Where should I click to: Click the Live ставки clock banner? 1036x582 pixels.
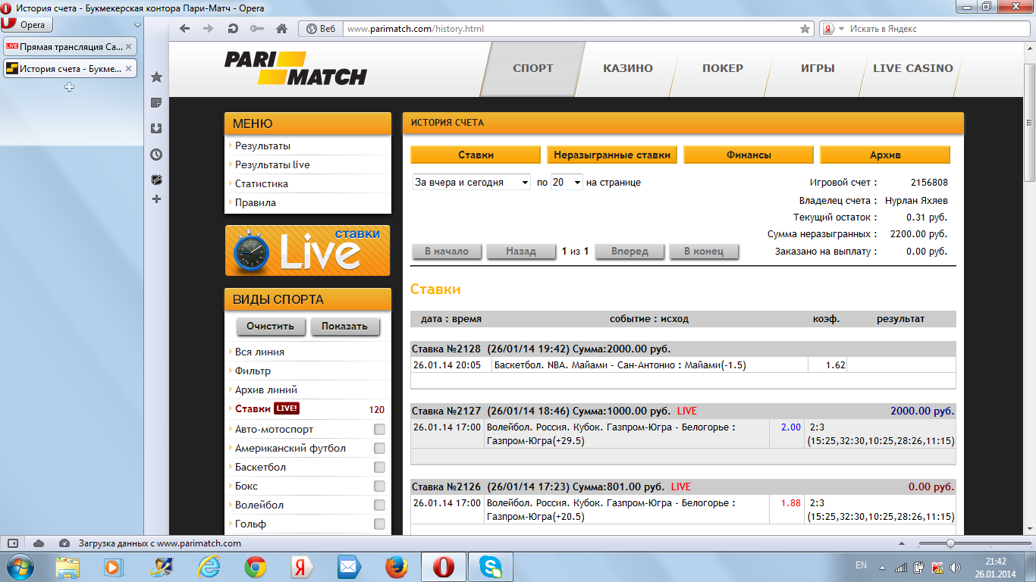pos(307,250)
